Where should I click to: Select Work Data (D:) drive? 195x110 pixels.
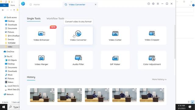coord(12,90)
